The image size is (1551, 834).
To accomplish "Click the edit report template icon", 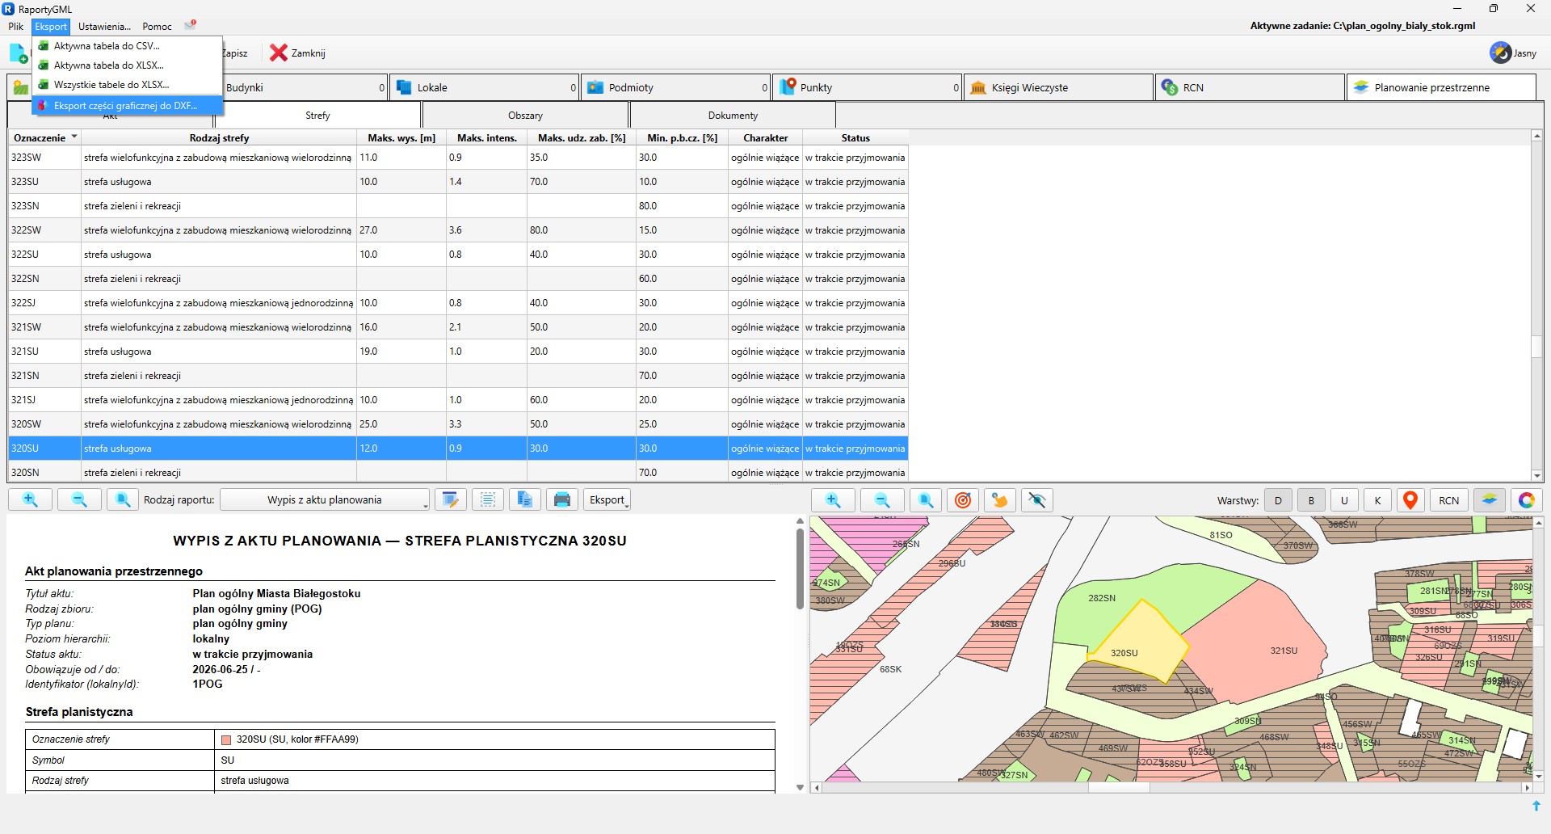I will point(451,500).
